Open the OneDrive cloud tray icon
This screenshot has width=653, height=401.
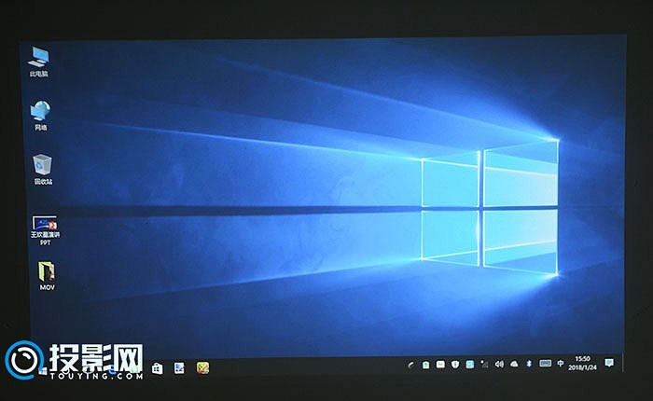(x=514, y=364)
